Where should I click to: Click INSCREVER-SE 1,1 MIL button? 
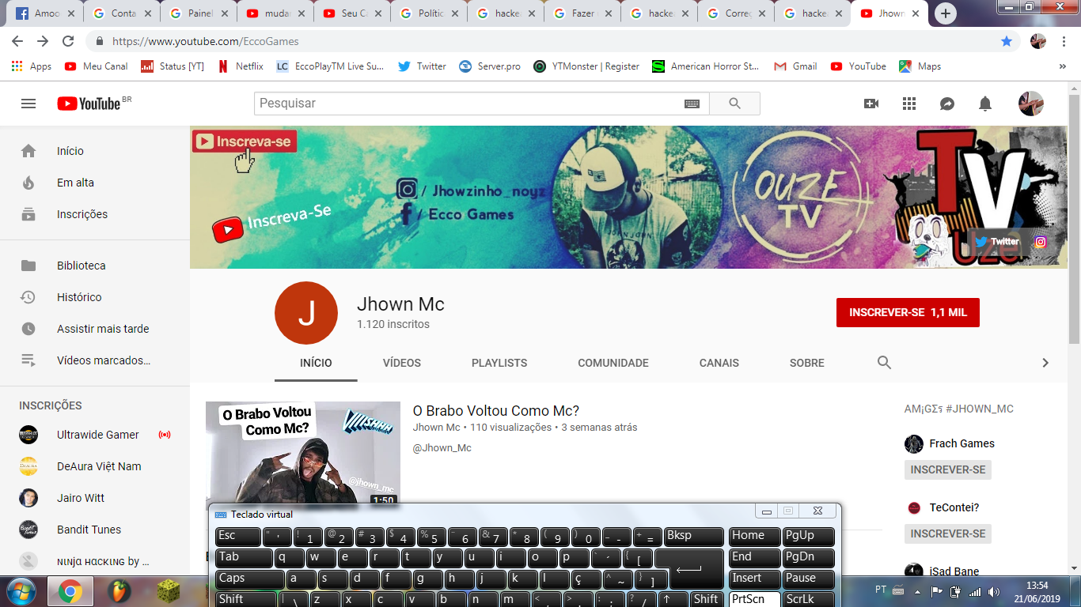[x=908, y=313]
